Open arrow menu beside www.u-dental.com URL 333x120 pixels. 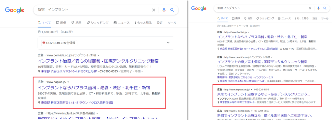point(252,111)
